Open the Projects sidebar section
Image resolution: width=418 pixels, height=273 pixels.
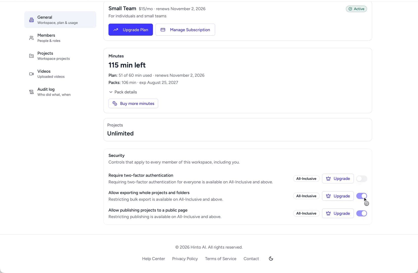coord(60,56)
